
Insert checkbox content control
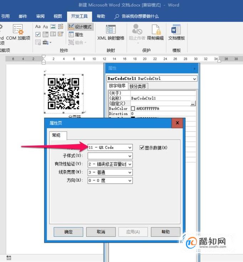38,34
